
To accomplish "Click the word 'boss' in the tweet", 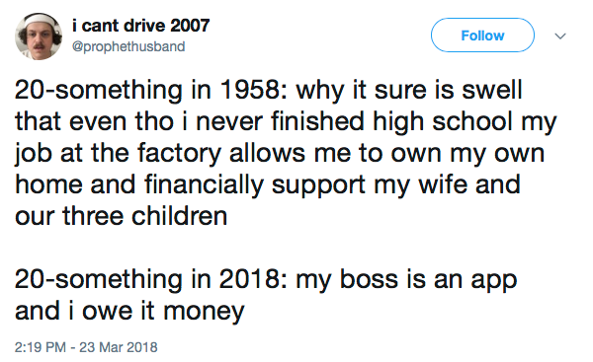I will [369, 279].
